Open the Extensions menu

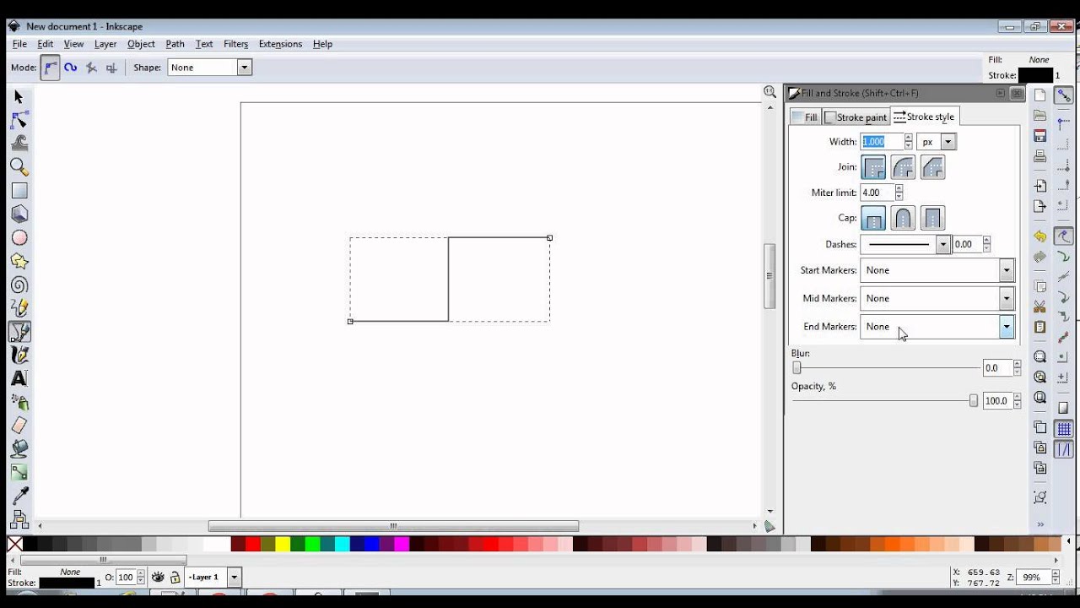pyautogui.click(x=280, y=44)
